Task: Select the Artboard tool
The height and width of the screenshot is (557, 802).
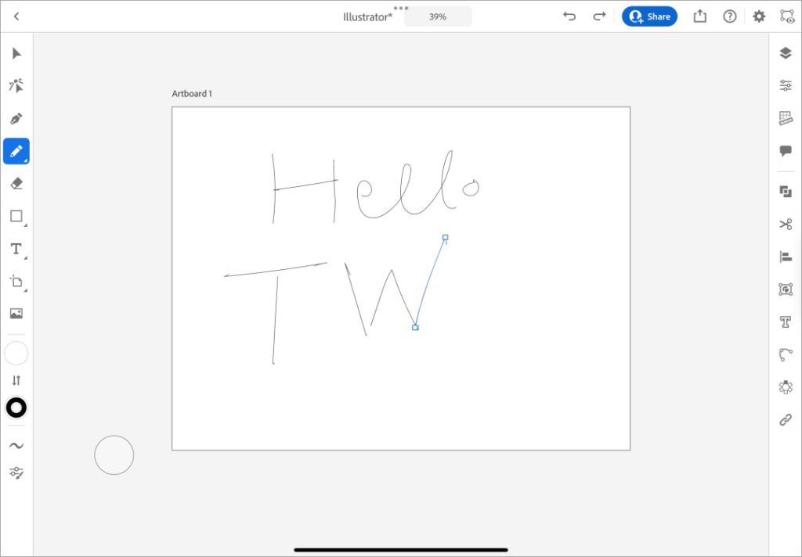Action: [x=16, y=282]
